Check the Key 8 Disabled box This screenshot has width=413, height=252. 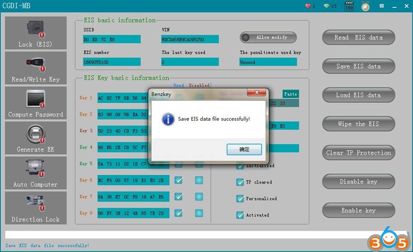199,213
